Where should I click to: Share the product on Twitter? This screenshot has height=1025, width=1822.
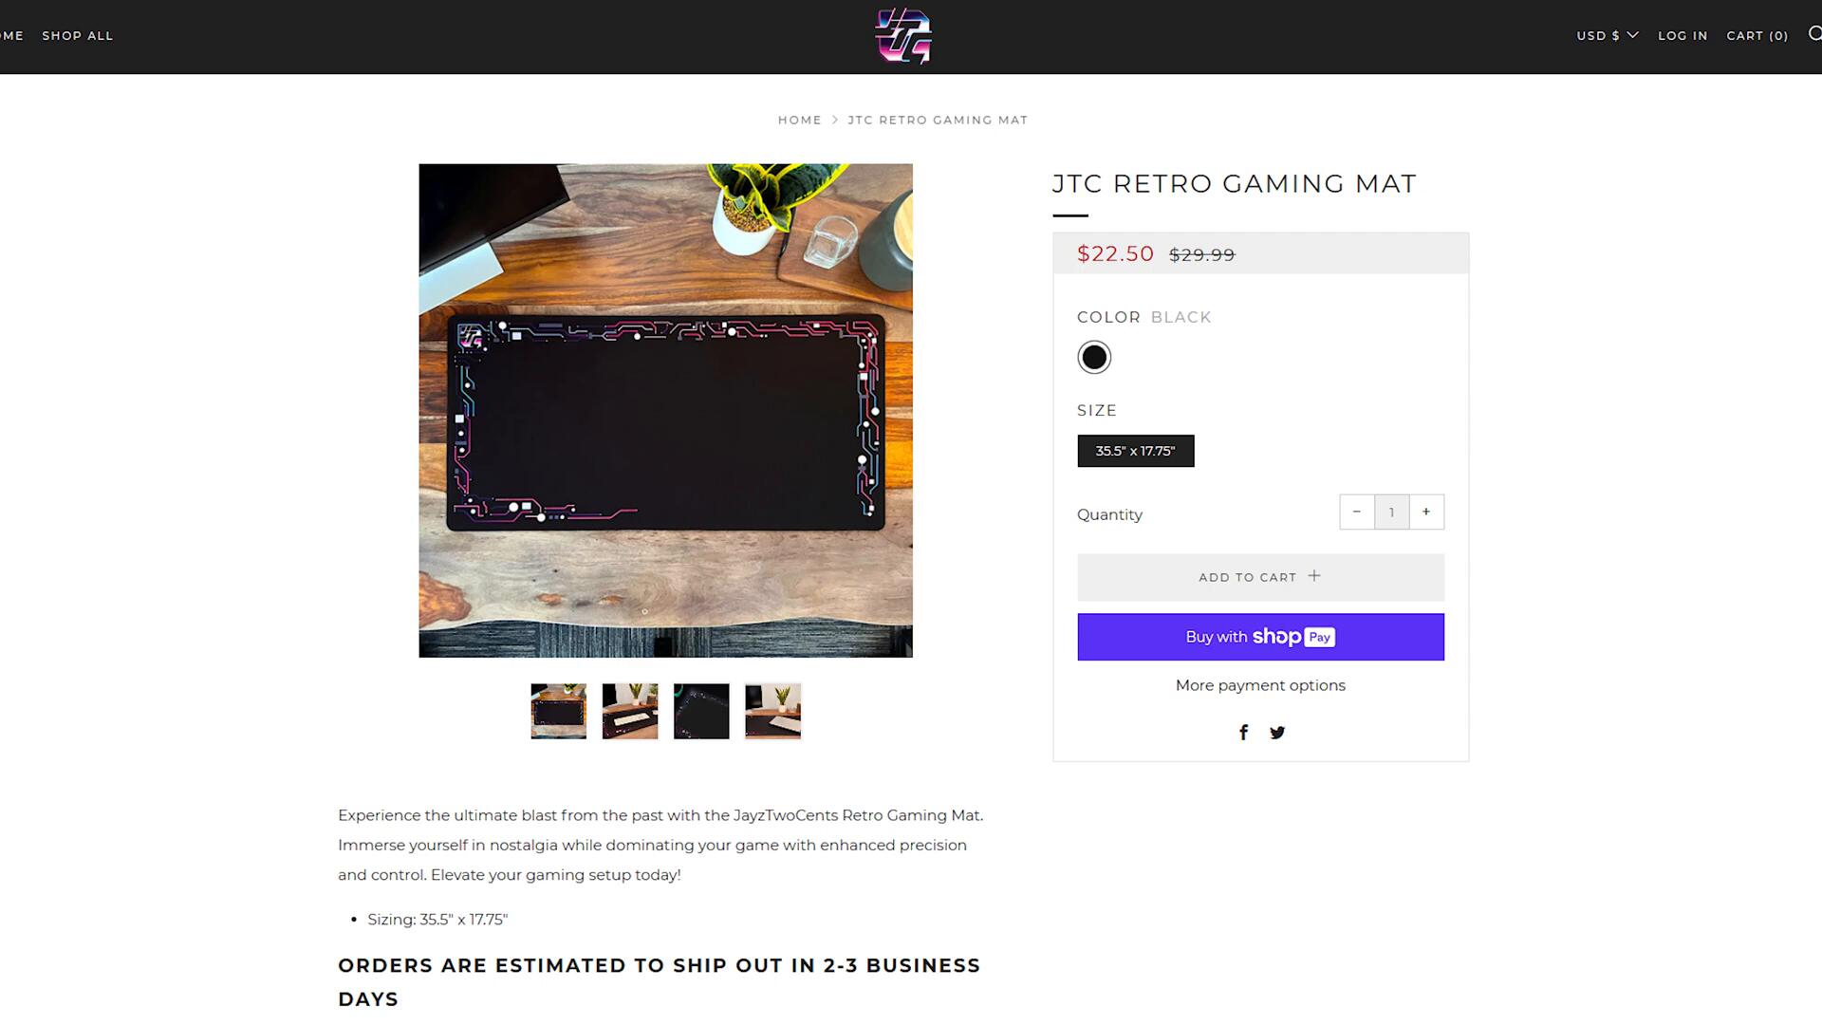point(1277,732)
